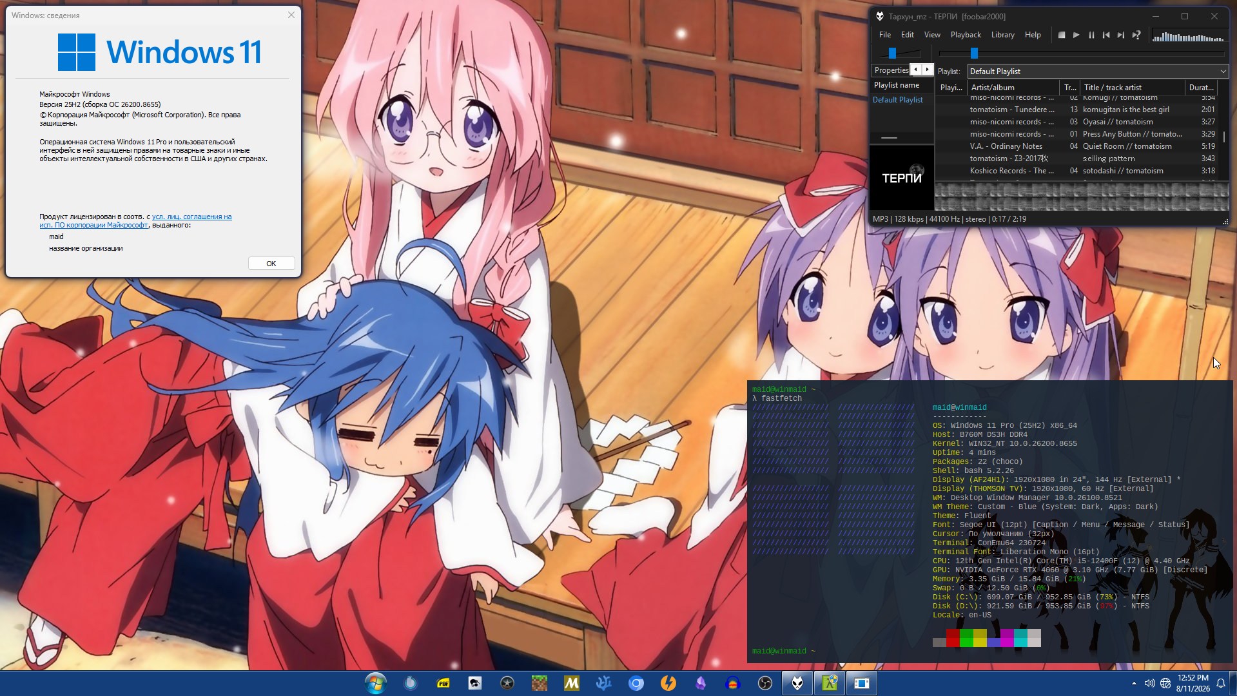Screen dimensions: 1237x696
Task: Adjust the foobar2000 volume slider
Action: pyautogui.click(x=901, y=53)
